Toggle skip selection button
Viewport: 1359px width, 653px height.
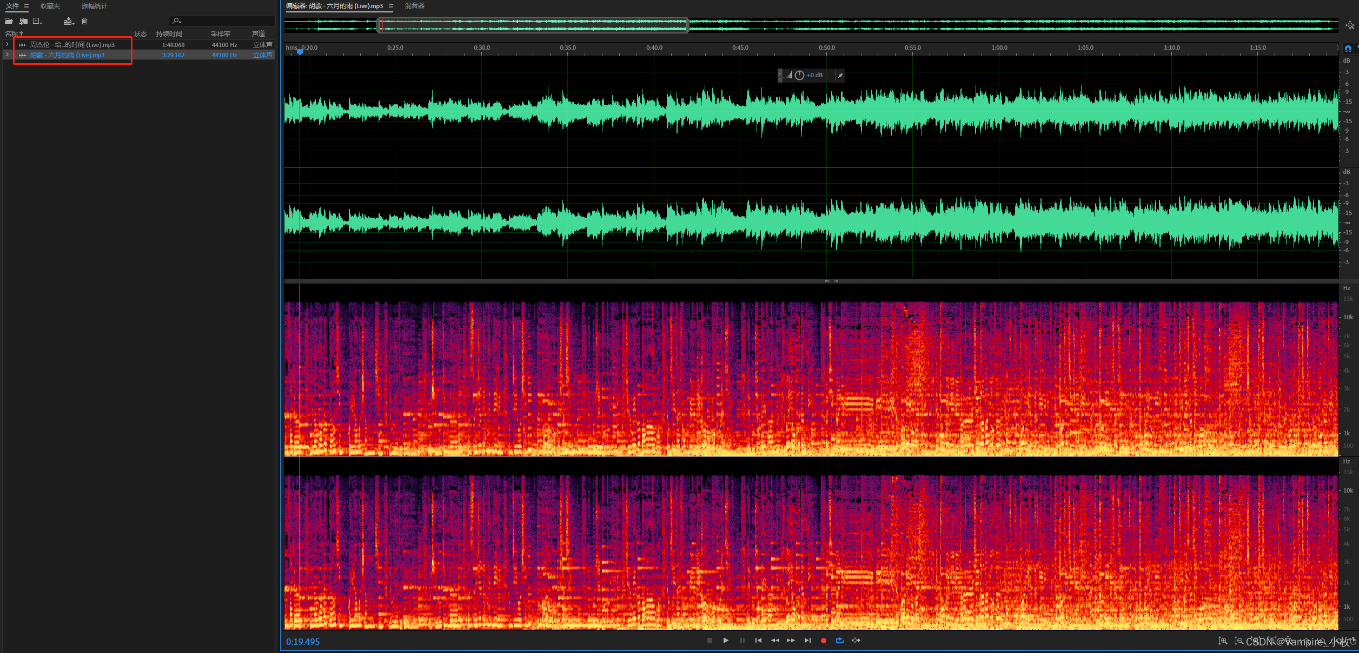pyautogui.click(x=856, y=641)
